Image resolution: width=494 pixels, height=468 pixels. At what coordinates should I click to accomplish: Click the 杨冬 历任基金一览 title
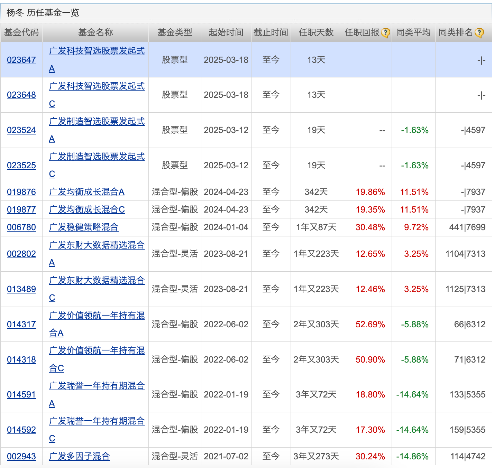click(43, 13)
